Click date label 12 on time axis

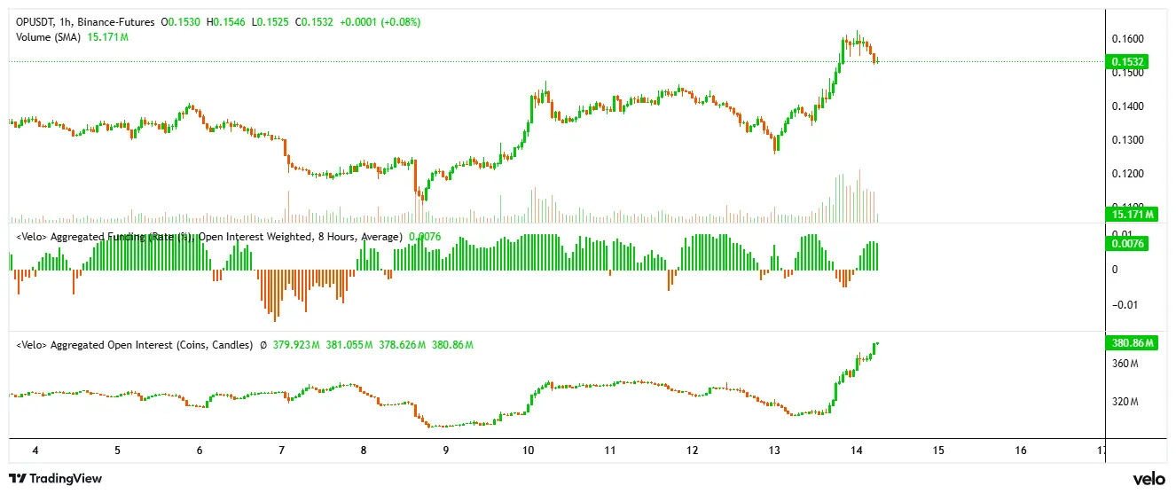692,451
